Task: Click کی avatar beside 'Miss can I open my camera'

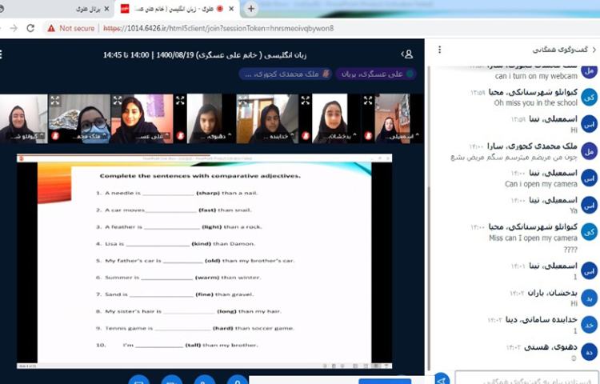Action: click(x=590, y=232)
